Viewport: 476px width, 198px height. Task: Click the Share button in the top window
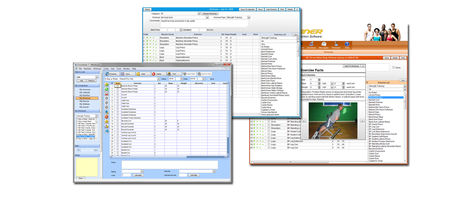[x=147, y=9]
